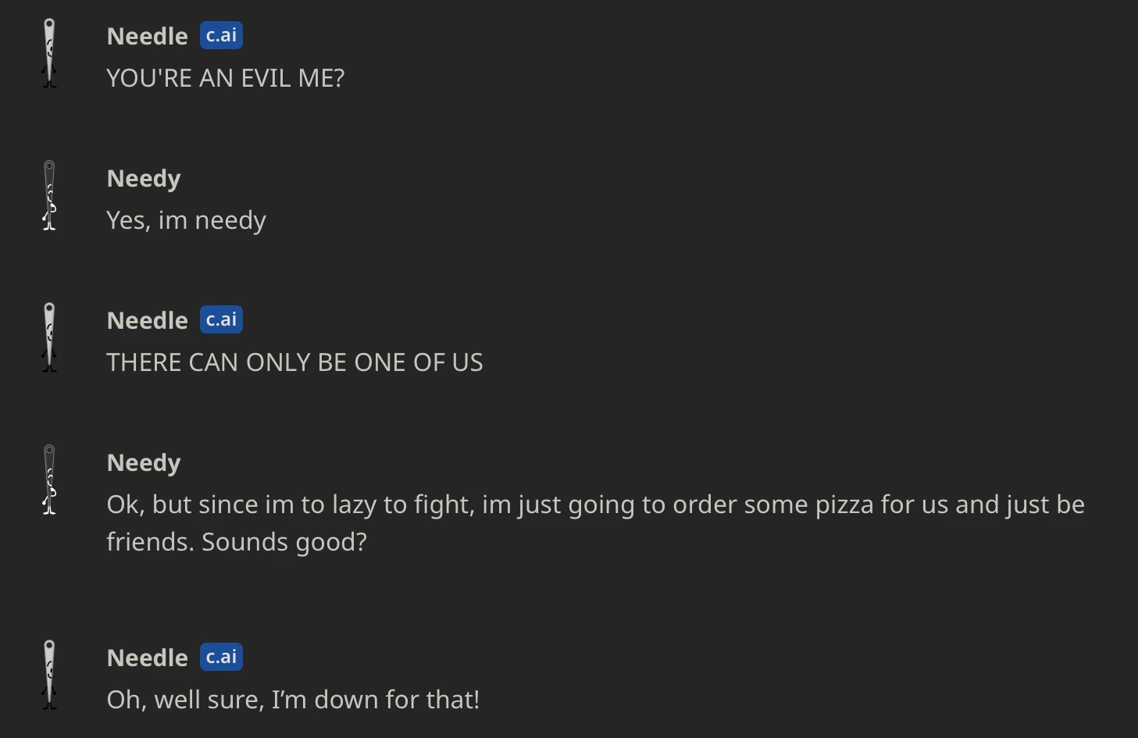Click the message "Yes, im needy"

pos(186,220)
